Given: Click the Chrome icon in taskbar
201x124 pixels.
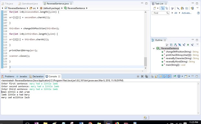Looking at the screenshot, I should [x=90, y=123].
